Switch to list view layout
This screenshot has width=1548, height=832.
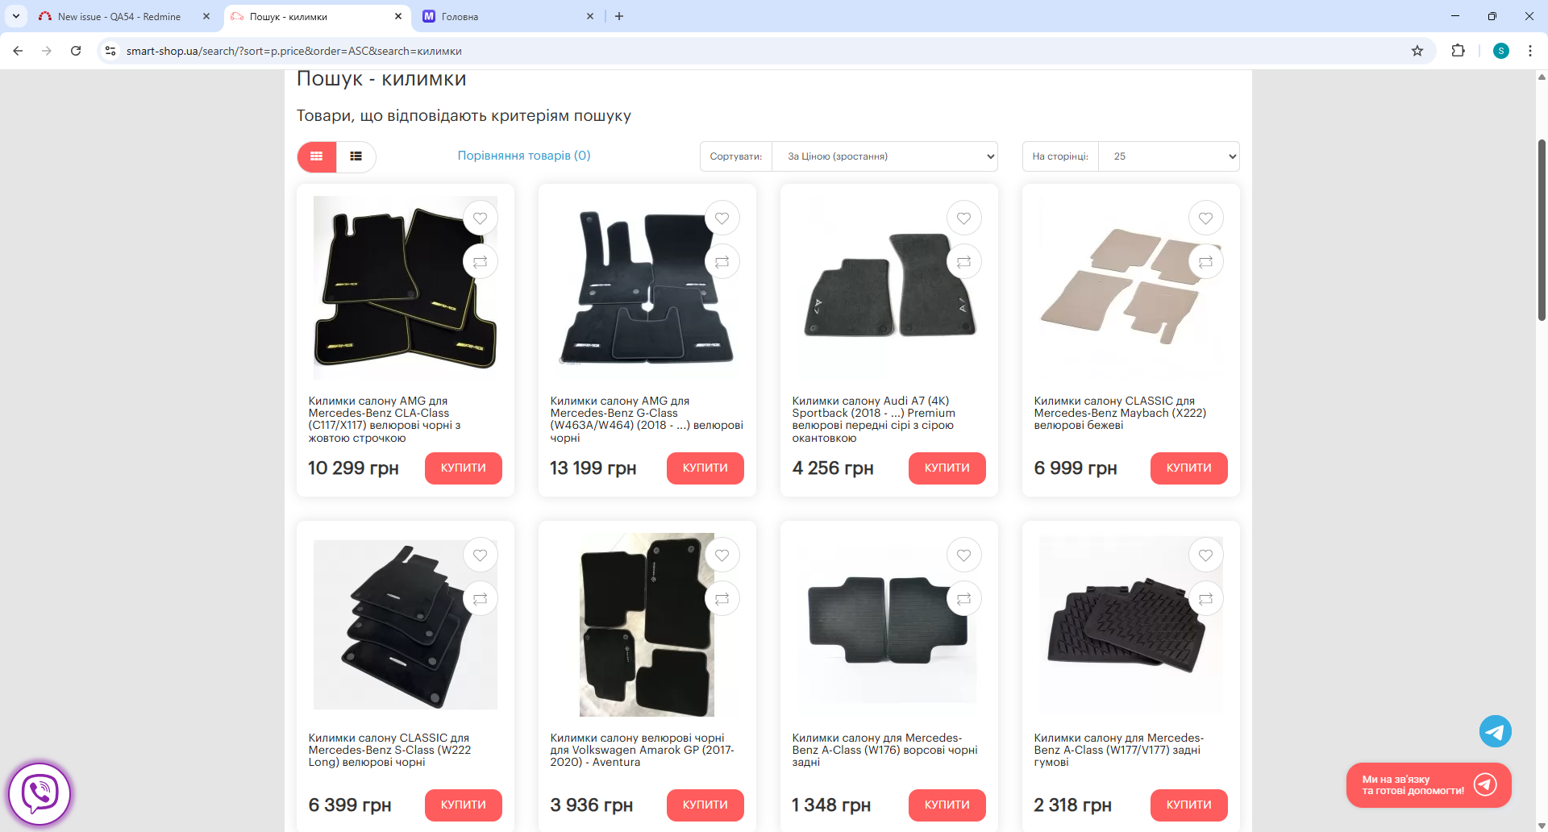(x=356, y=156)
